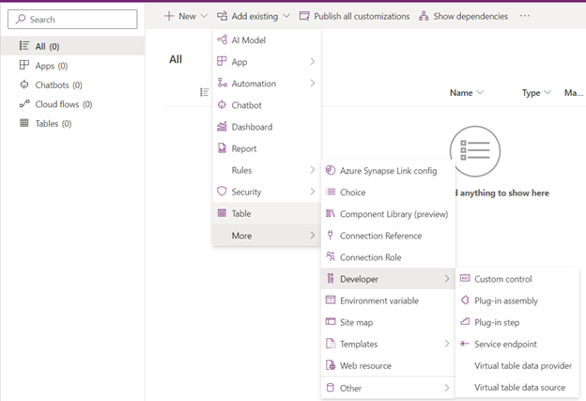The height and width of the screenshot is (401, 586).
Task: Click the Connection Reference plug icon
Action: point(331,235)
